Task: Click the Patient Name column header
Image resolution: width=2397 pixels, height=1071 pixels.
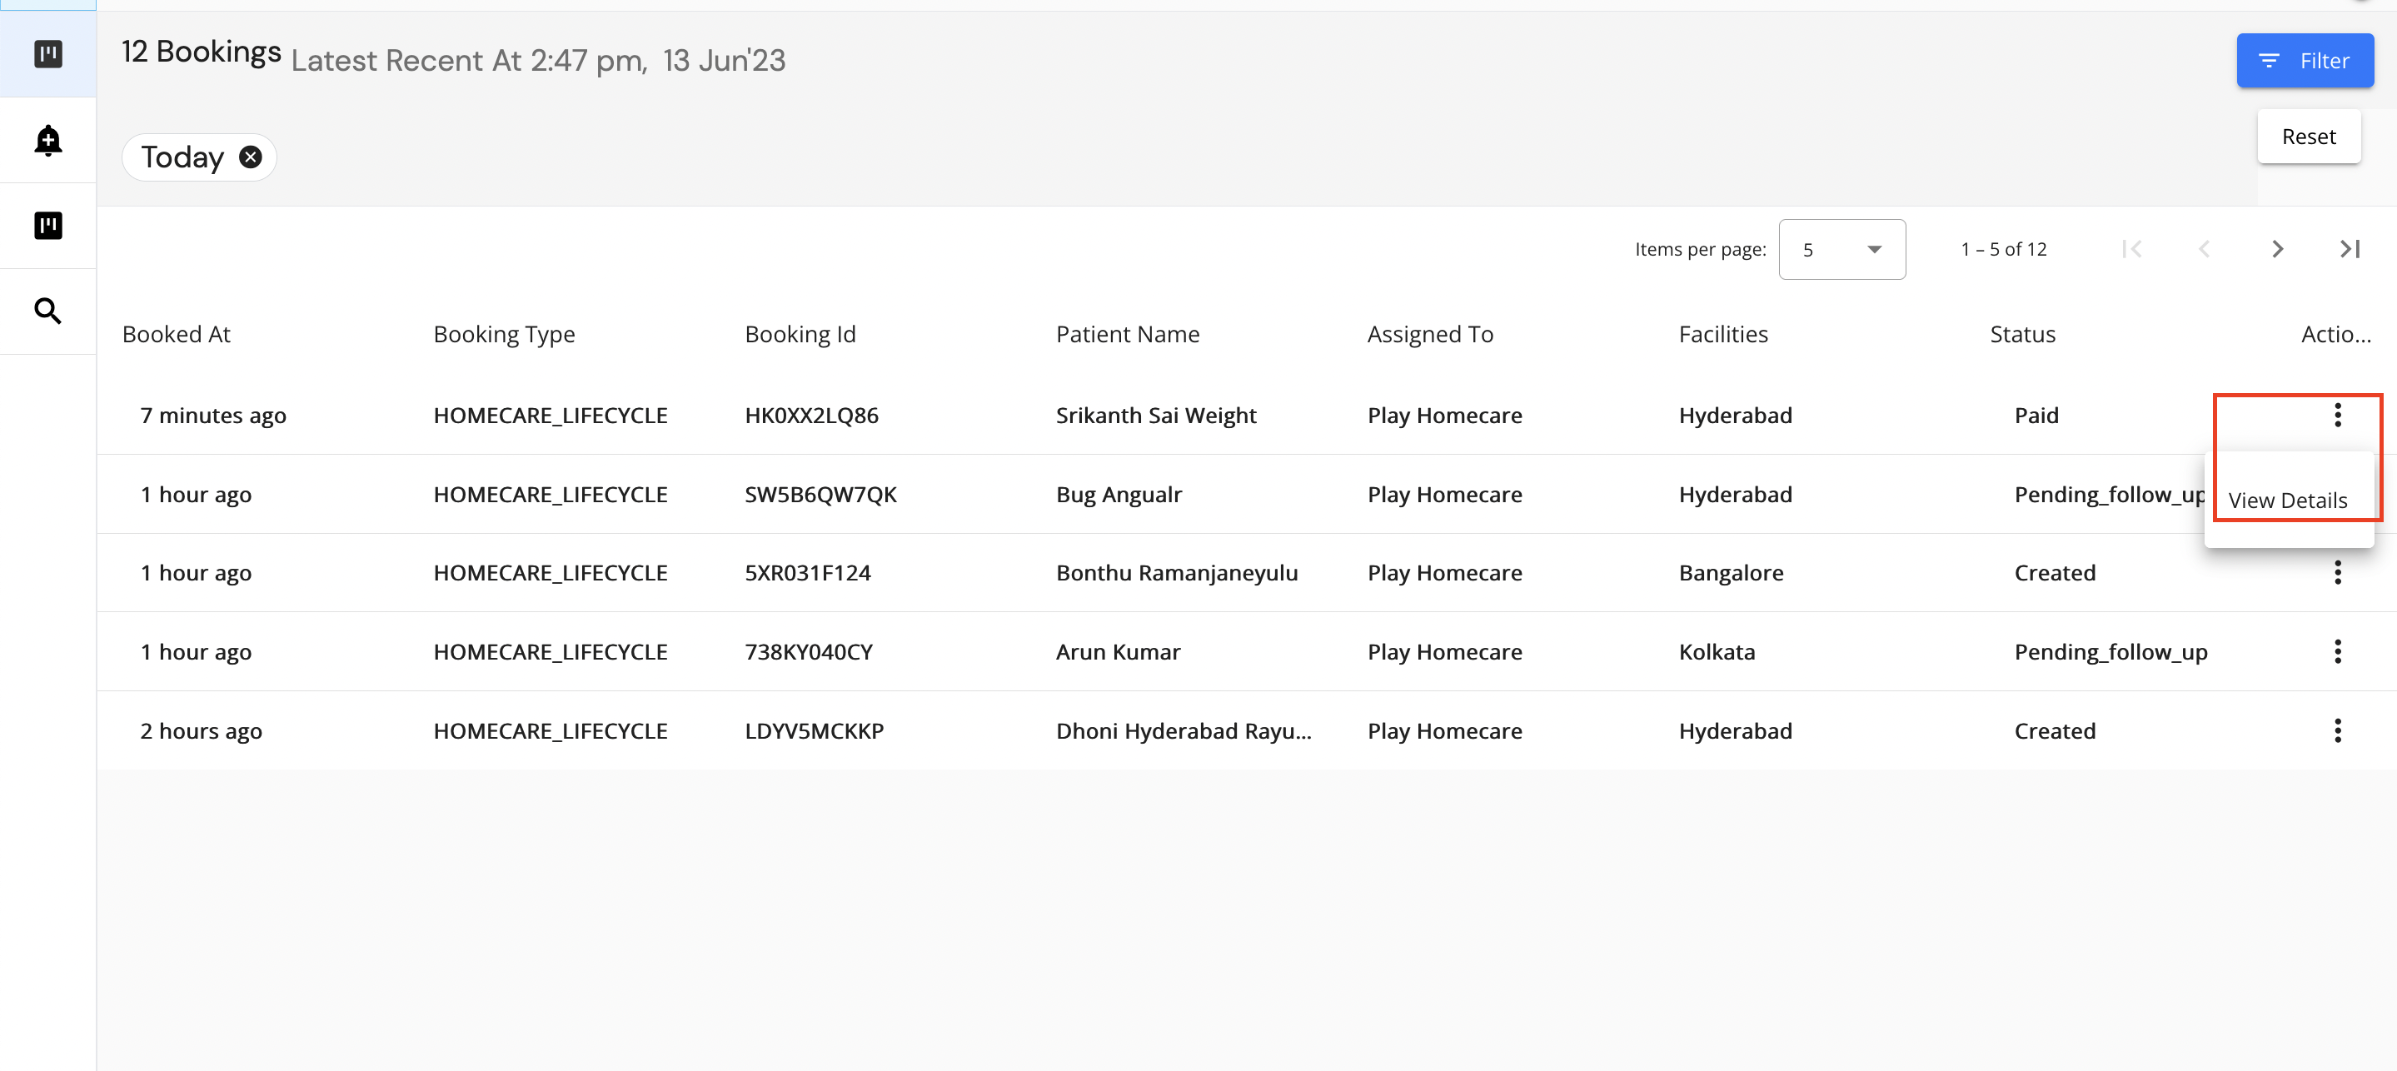Action: [1127, 335]
